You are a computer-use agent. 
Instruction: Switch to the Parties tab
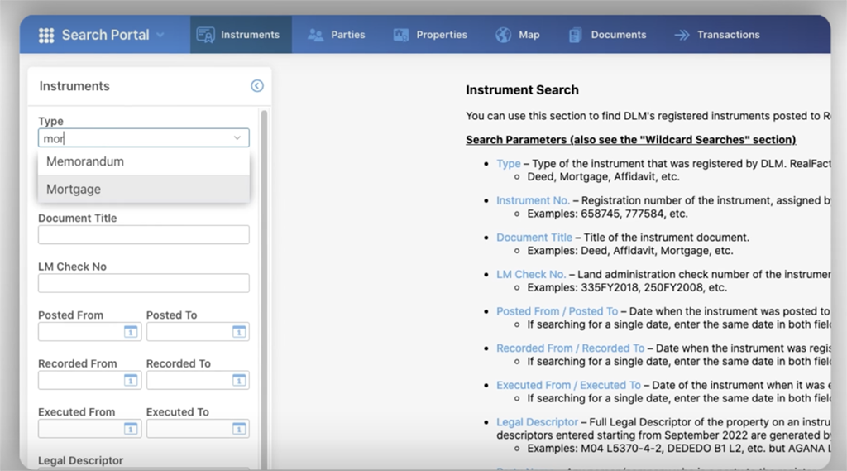[336, 35]
